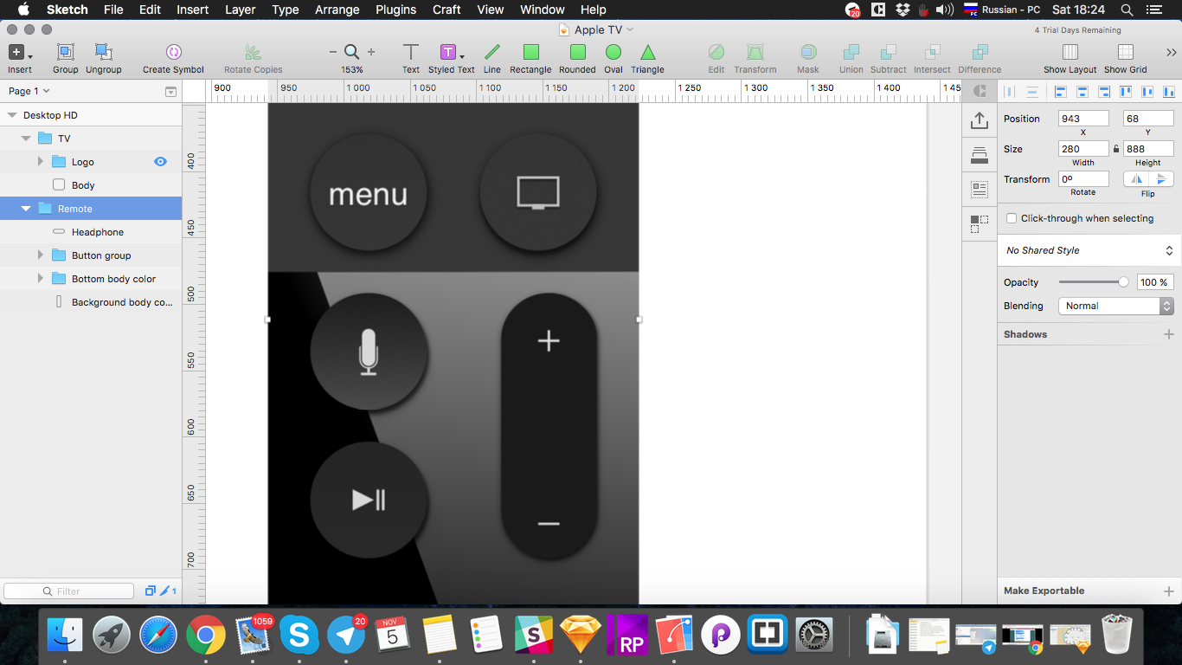Click the Rotate angle field
Image resolution: width=1182 pixels, height=665 pixels.
click(1083, 179)
